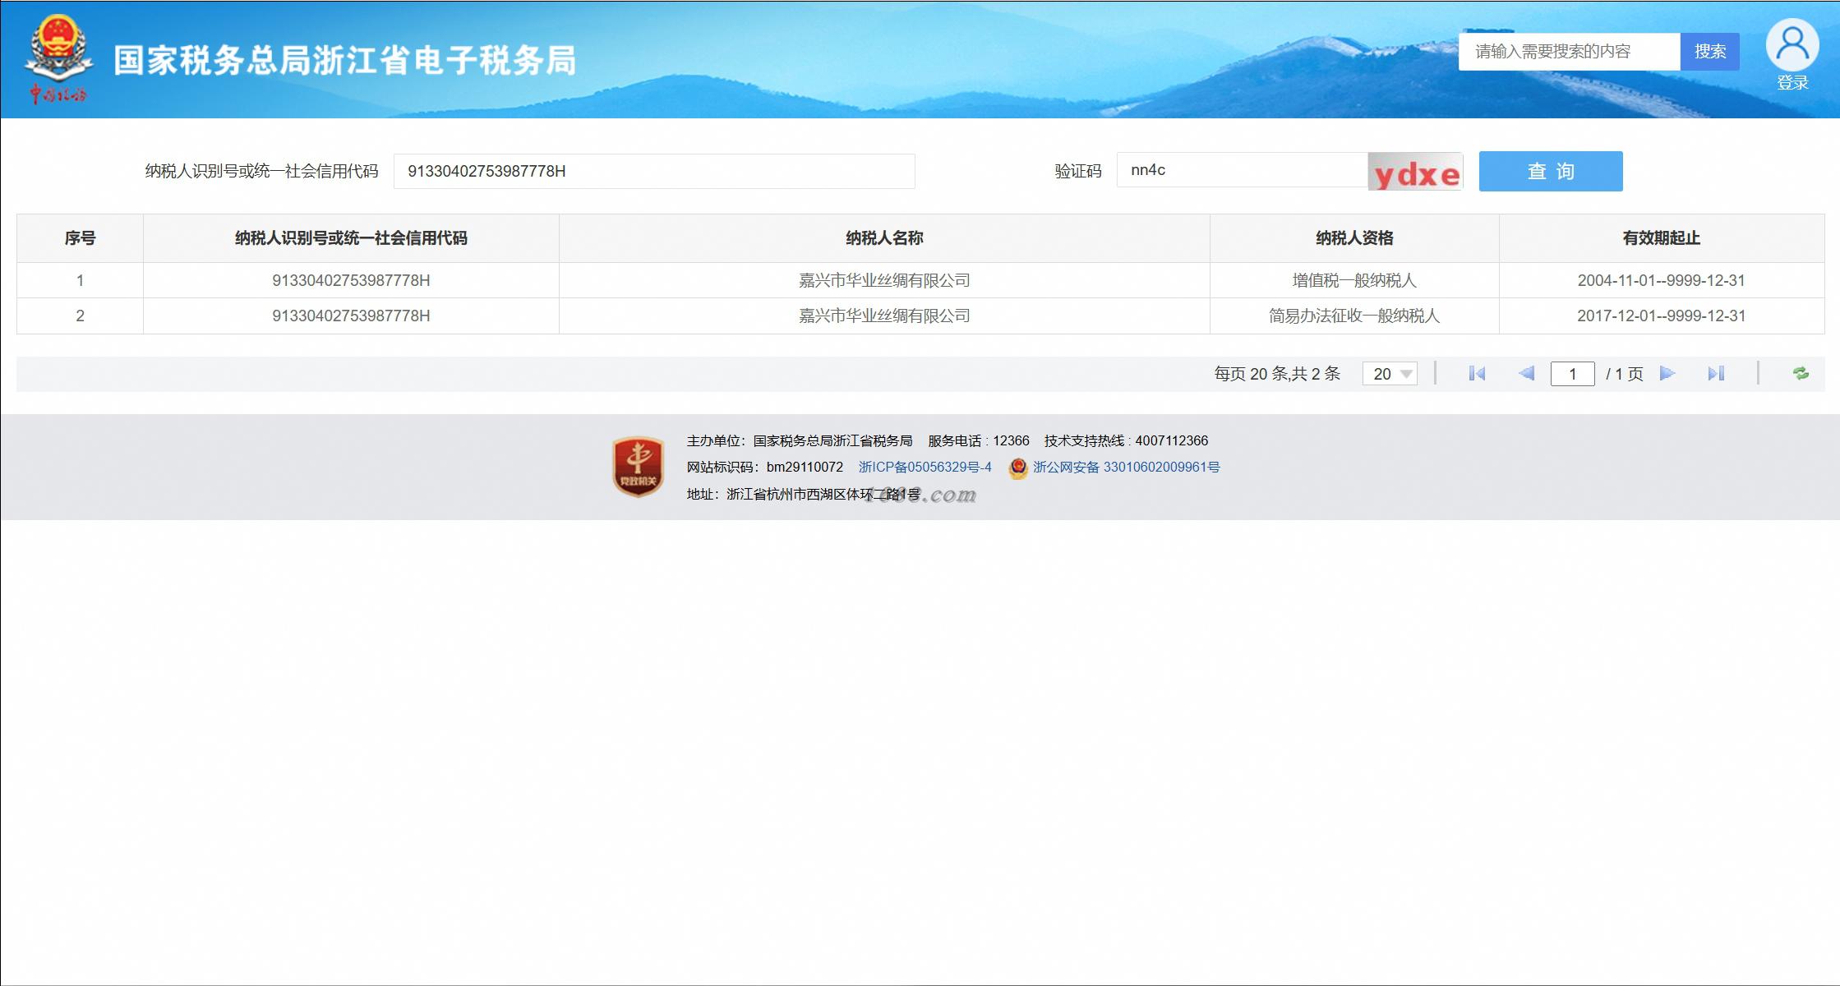1840x986 pixels.
Task: Focus the taxpayer ID input field
Action: pos(653,171)
